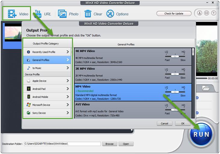Screen dimensions: 220x154
Task: Click the Video add icon
Action: point(12,14)
